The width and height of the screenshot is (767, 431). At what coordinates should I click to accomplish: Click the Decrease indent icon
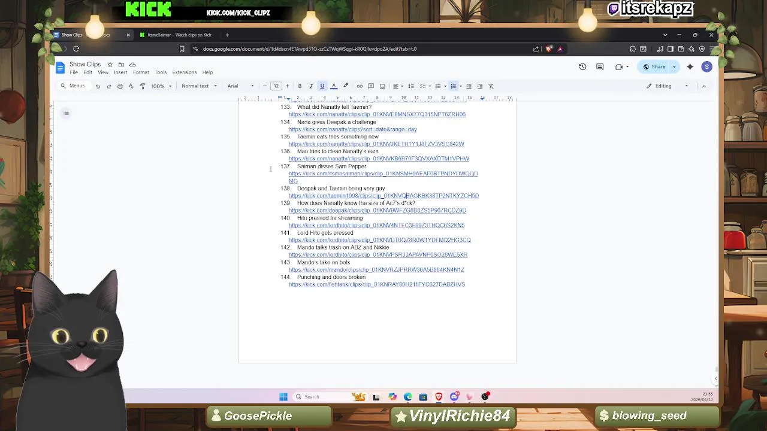point(469,86)
